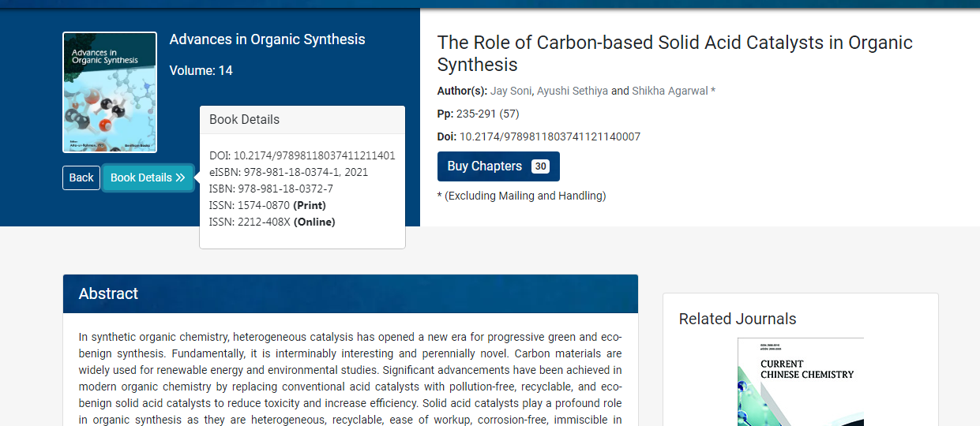
Task: Click the book DOI in the popover
Action: (x=302, y=155)
